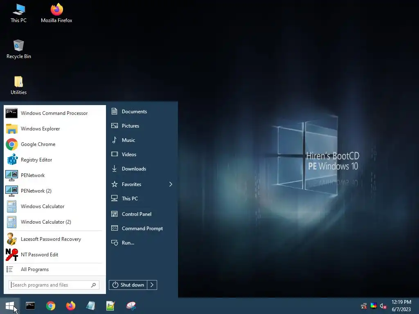Click the Windows Start button on taskbar
Screen dimensions: 419x314
pyautogui.click(x=10, y=306)
